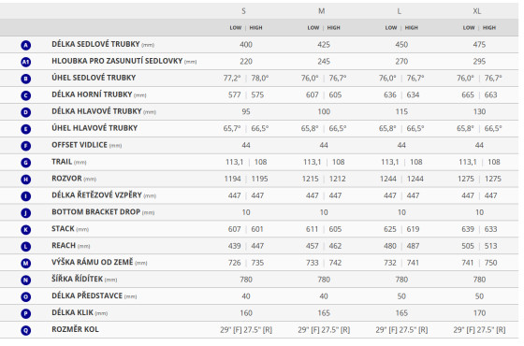Viewport: 524px width, 346px height.
Task: Click the letter J badge icon
Action: click(26, 213)
